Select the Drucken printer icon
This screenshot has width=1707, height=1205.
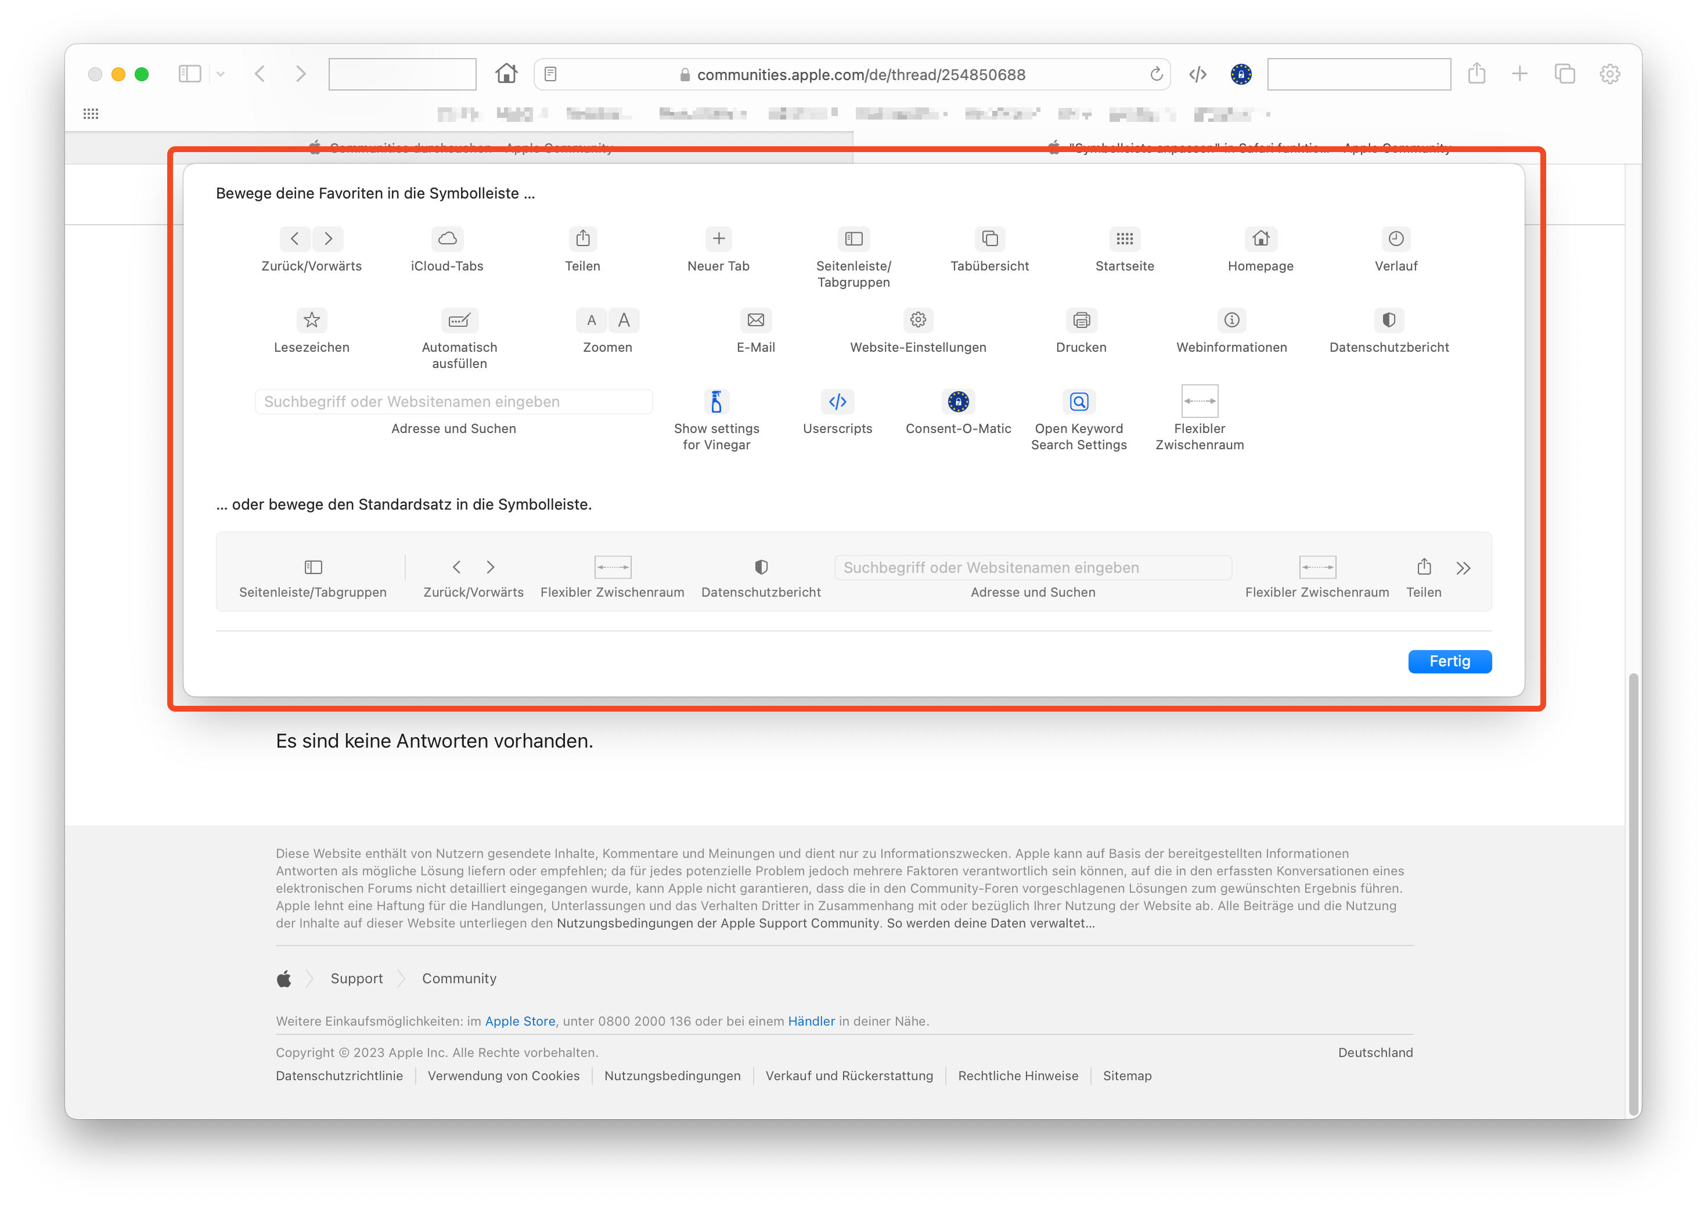point(1081,320)
